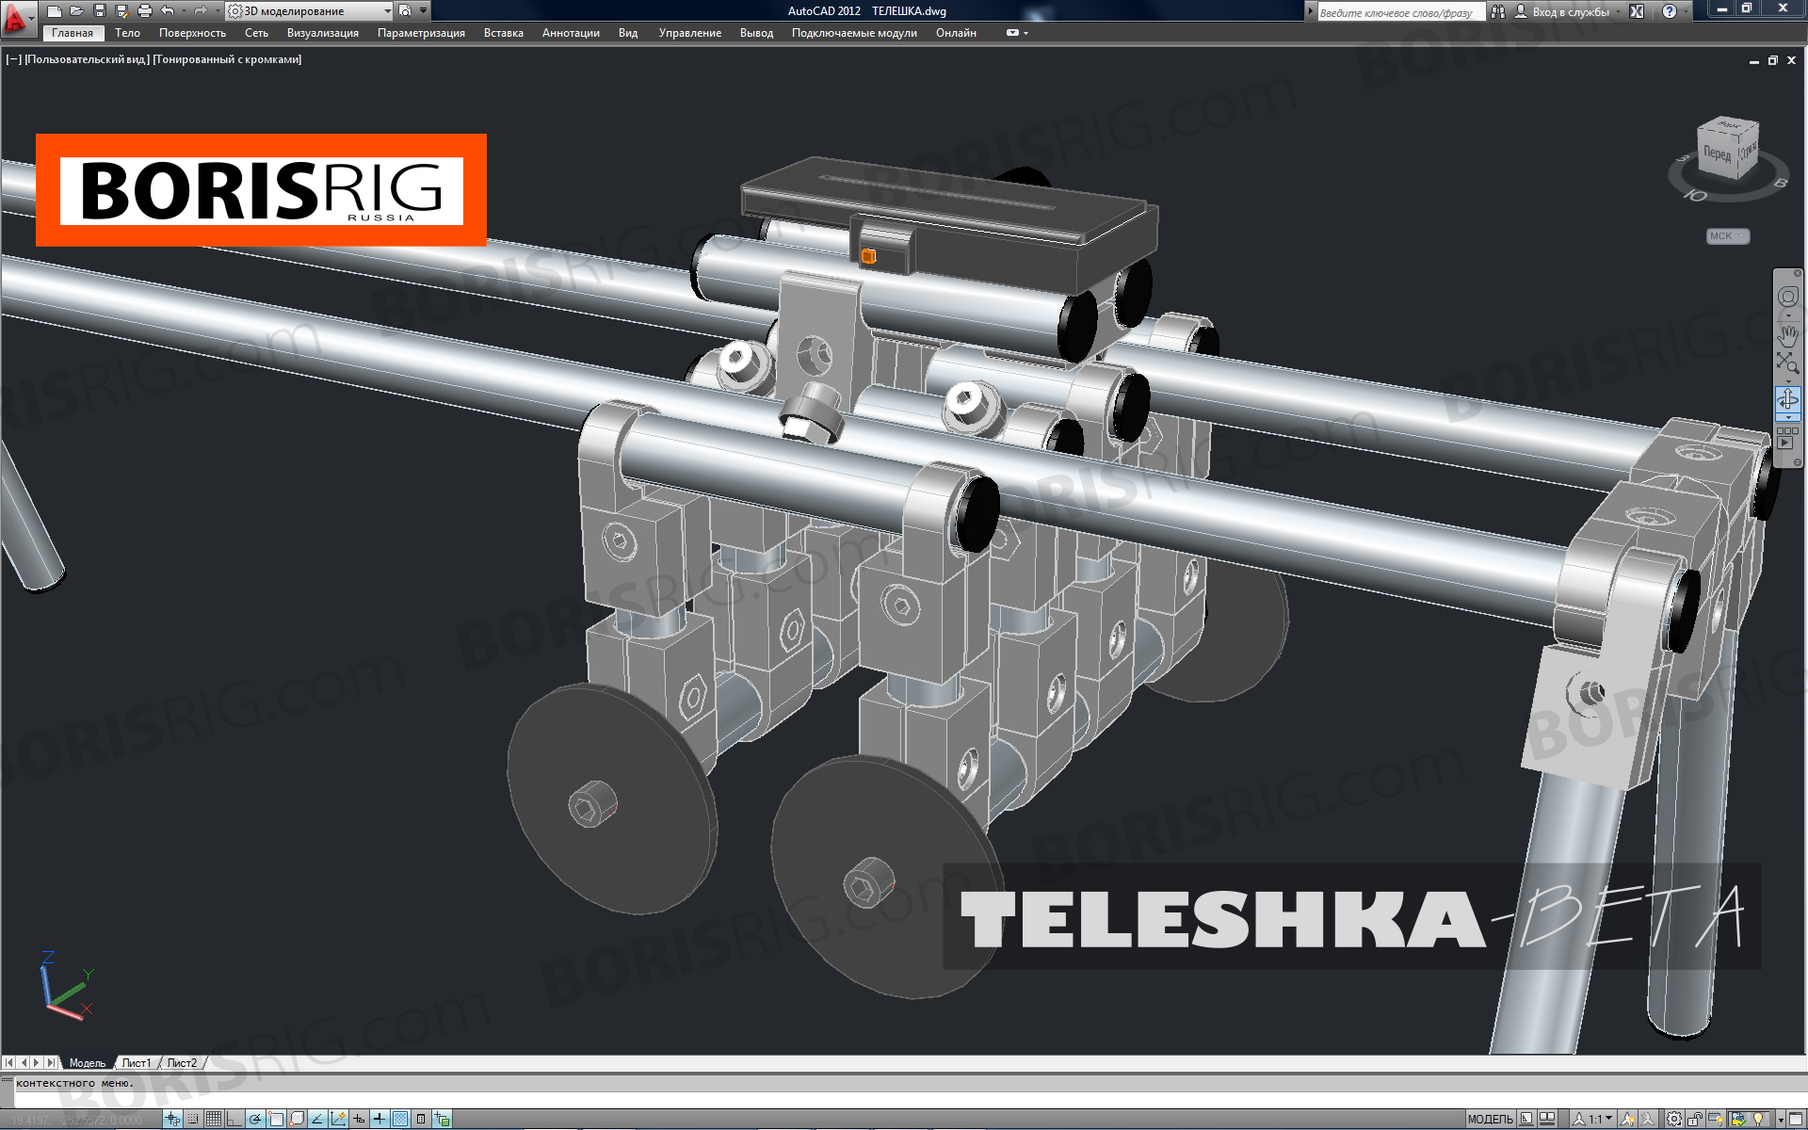
Task: Open the Тело ribbon tab
Action: [x=127, y=33]
